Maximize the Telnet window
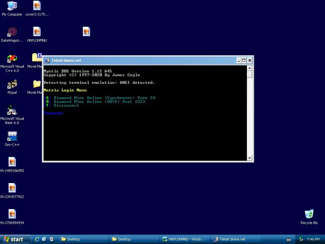Image resolution: width=325 pixels, height=244 pixels. [x=244, y=60]
